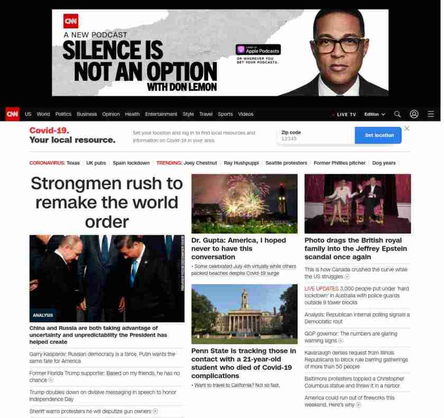The height and width of the screenshot is (418, 444).
Task: Select the Sports menu item
Action: [x=225, y=114]
